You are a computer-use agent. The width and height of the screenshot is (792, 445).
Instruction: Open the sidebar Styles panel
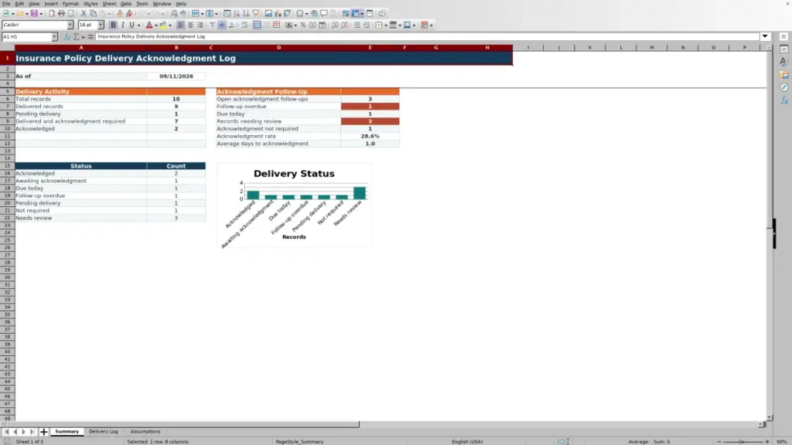tap(784, 62)
